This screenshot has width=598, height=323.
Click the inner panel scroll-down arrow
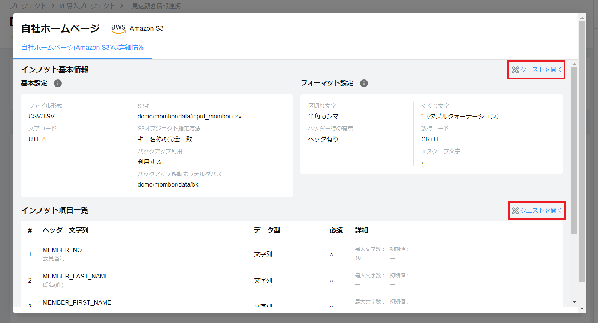574,302
